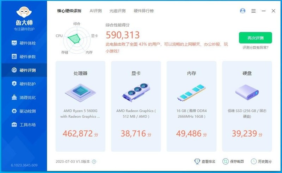Switch to the 光追评测 tab
This screenshot has height=173, width=282.
click(x=117, y=11)
